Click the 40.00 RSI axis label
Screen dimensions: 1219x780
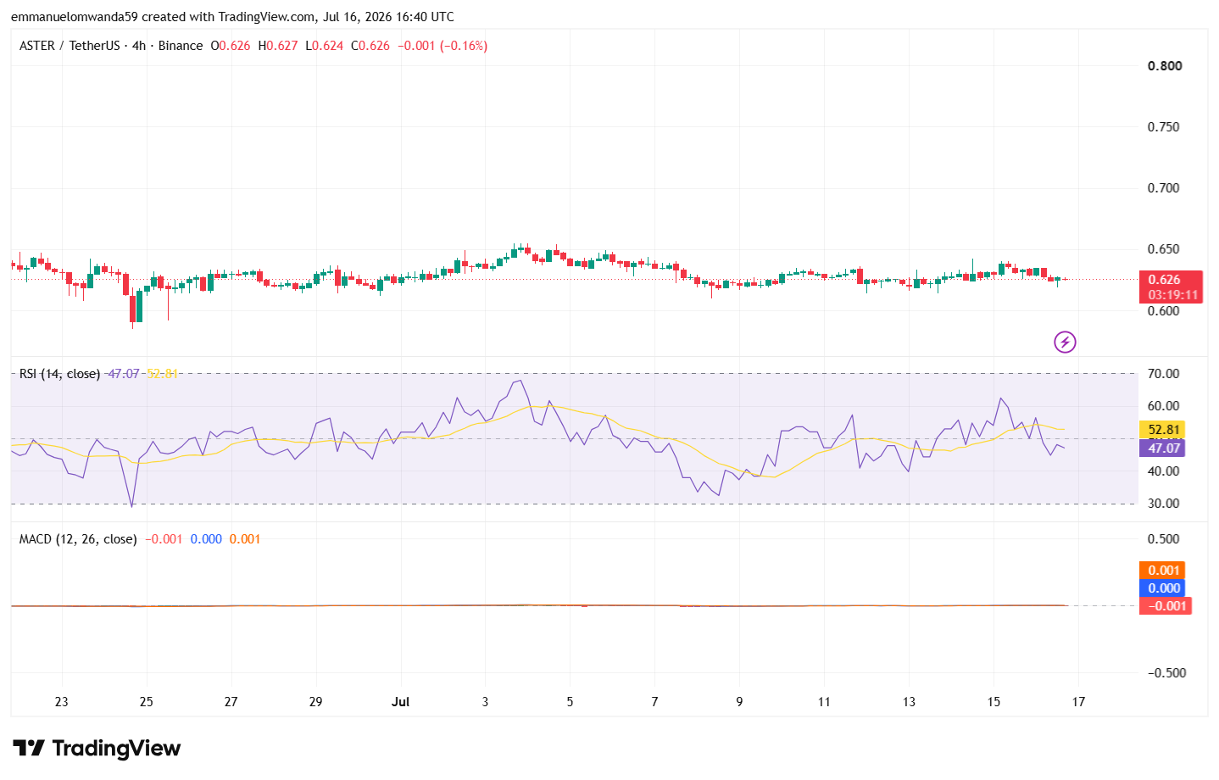(1164, 471)
